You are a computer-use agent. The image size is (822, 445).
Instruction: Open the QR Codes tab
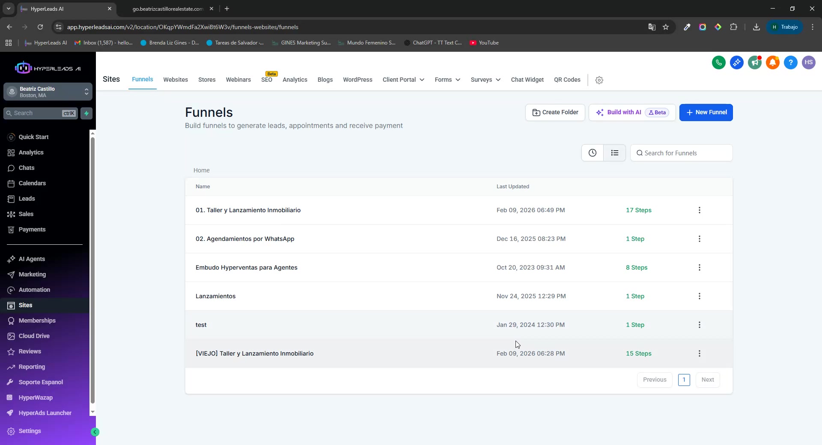click(x=567, y=80)
